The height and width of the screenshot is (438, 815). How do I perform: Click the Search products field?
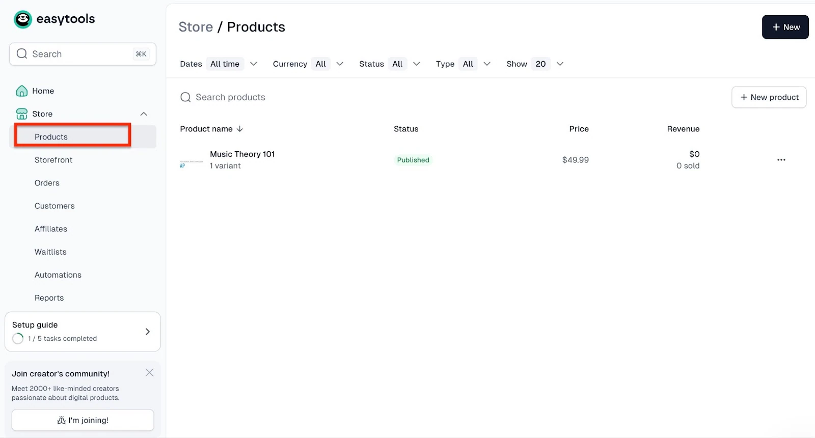pyautogui.click(x=230, y=97)
